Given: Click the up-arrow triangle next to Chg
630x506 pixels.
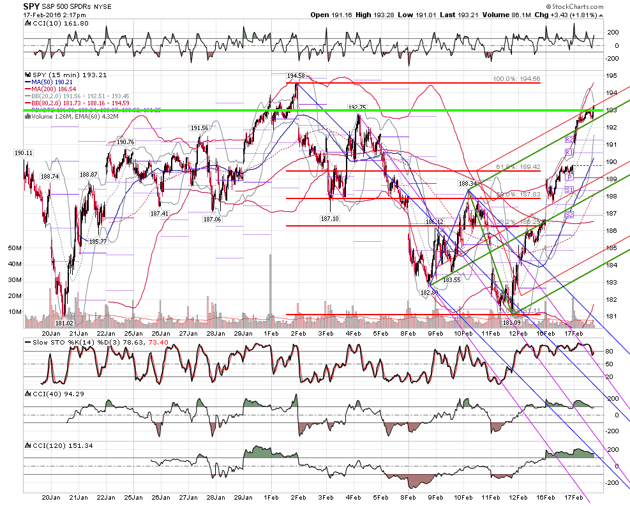Looking at the screenshot, I should point(601,15).
